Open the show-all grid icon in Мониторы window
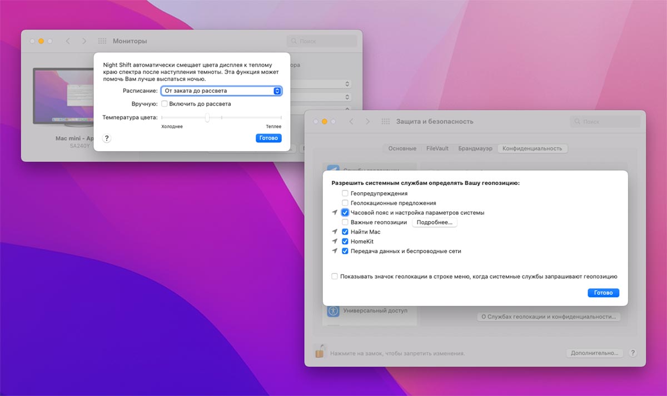667x396 pixels. point(102,41)
